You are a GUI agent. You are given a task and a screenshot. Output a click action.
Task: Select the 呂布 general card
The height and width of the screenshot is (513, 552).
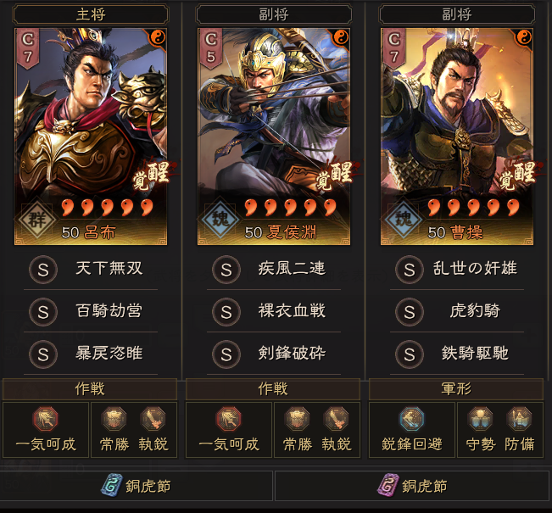click(91, 137)
